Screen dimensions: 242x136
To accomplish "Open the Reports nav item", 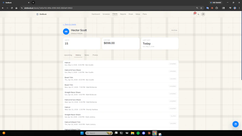I will click(123, 14).
